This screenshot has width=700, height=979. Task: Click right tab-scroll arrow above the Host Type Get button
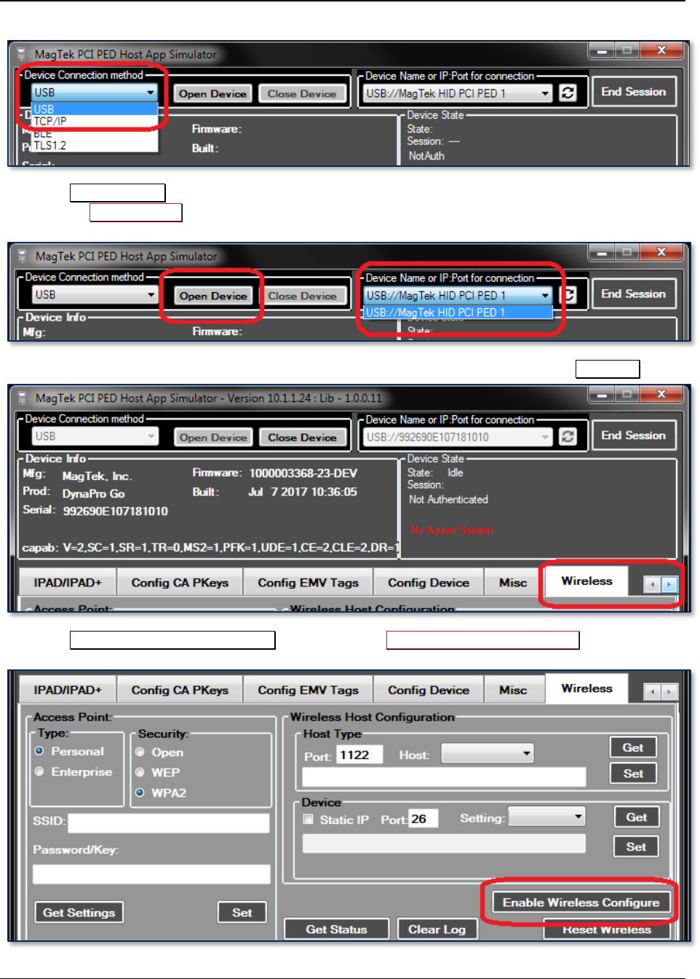point(669,692)
